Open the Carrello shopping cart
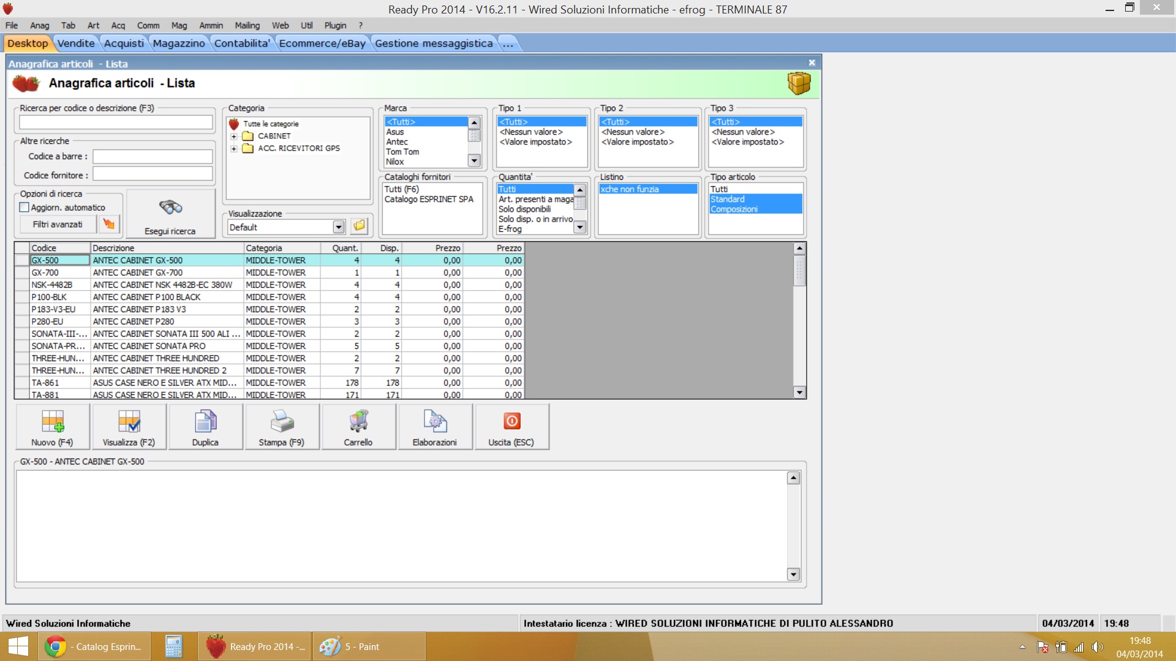Viewport: 1176px width, 661px height. tap(358, 427)
